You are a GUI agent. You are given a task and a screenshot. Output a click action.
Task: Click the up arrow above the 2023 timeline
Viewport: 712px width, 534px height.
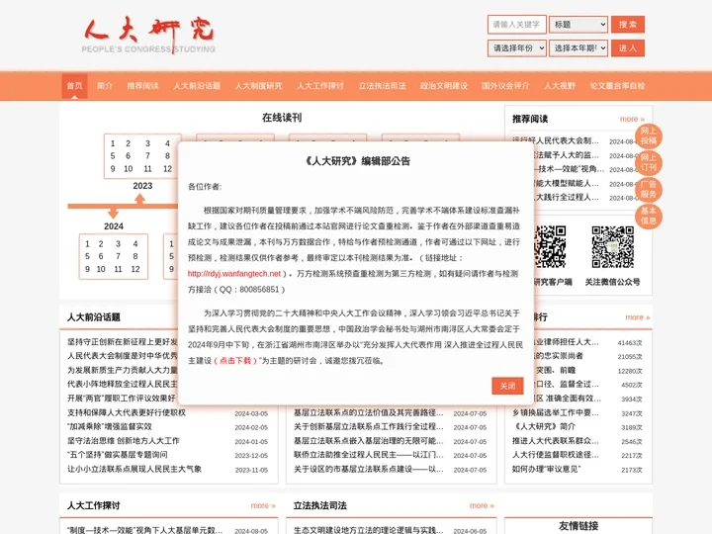[139, 199]
